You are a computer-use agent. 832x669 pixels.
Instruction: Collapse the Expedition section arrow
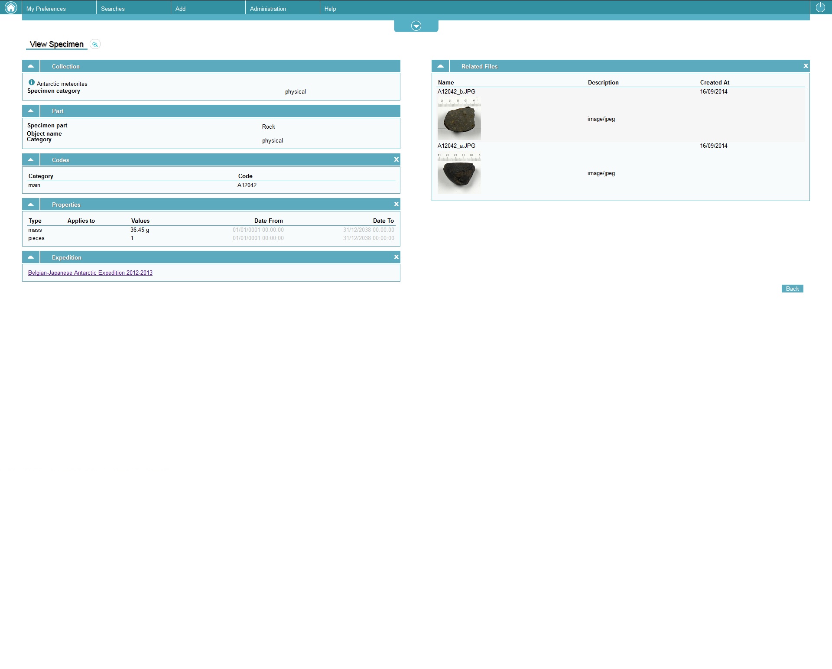click(31, 257)
